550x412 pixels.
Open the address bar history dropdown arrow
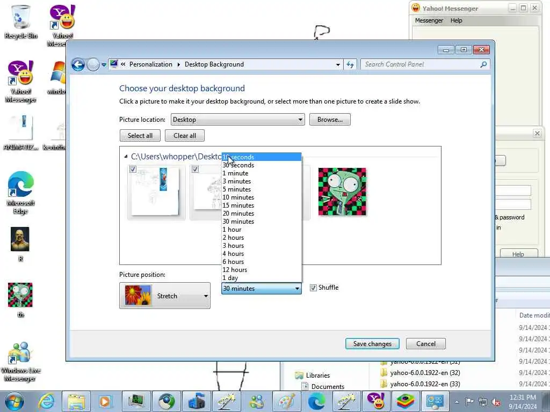click(x=338, y=64)
